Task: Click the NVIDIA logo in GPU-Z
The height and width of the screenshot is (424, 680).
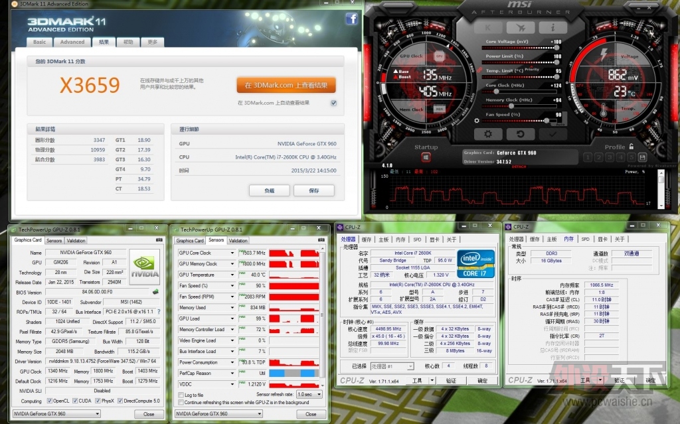Action: click(144, 266)
